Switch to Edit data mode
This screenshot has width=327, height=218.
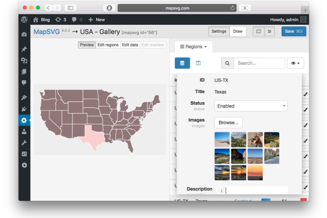[130, 45]
